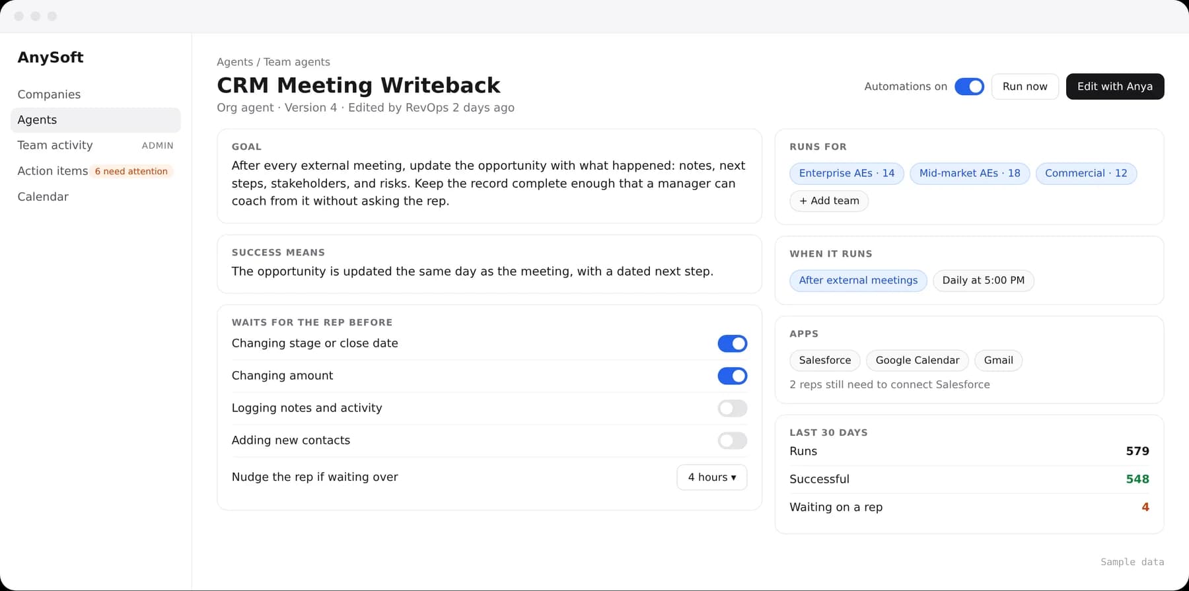Click the goal description text
The height and width of the screenshot is (591, 1189).
488,184
